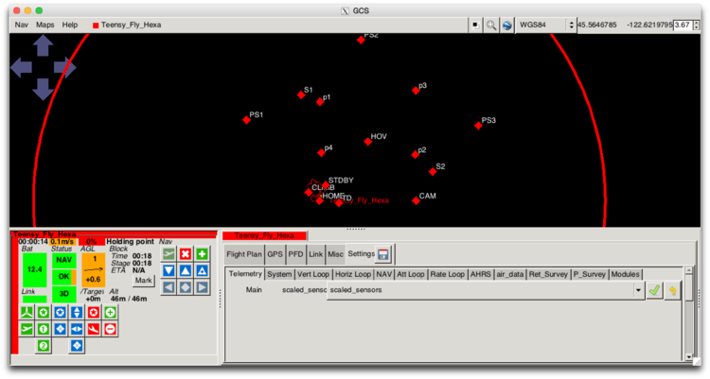Open the Ret_Survey settings tab
Screen dimensions: 710x379
[548, 274]
